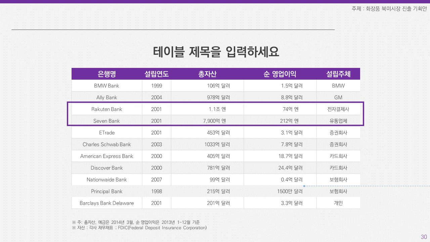430x242 pixels.
Task: Click the 1998 year cell
Action: (157, 192)
